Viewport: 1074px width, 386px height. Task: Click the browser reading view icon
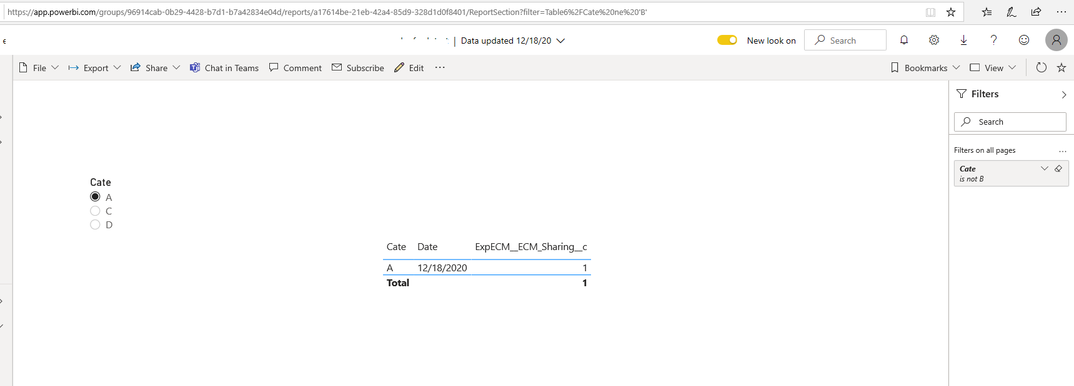[x=930, y=12]
